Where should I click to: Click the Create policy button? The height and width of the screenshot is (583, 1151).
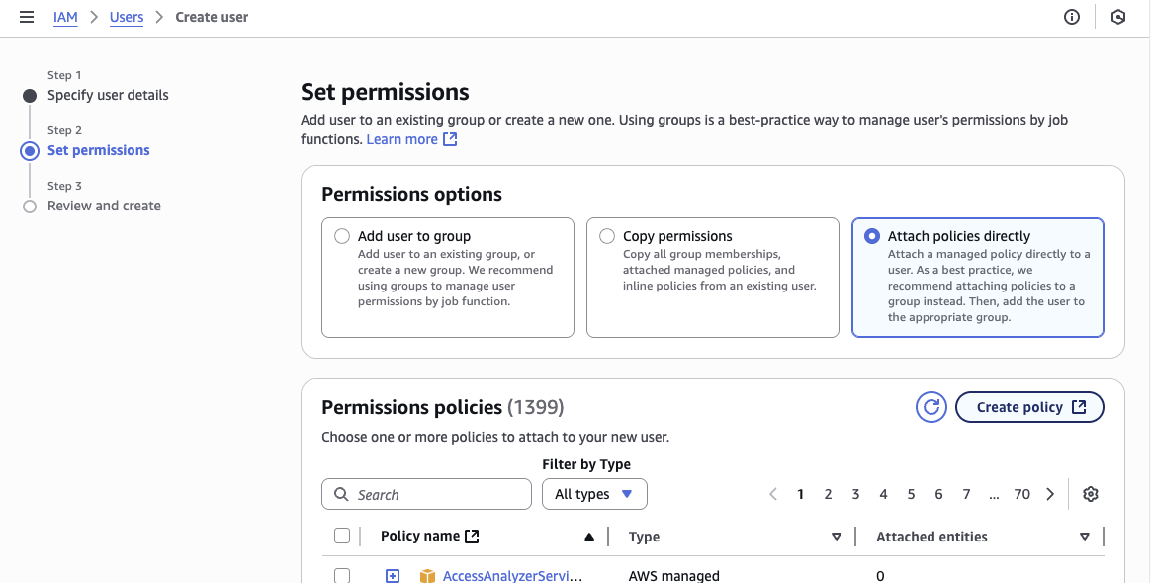point(1029,407)
